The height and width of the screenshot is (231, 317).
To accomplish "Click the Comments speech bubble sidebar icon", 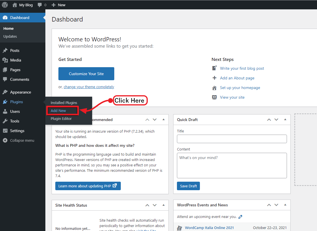I will 5,79.
